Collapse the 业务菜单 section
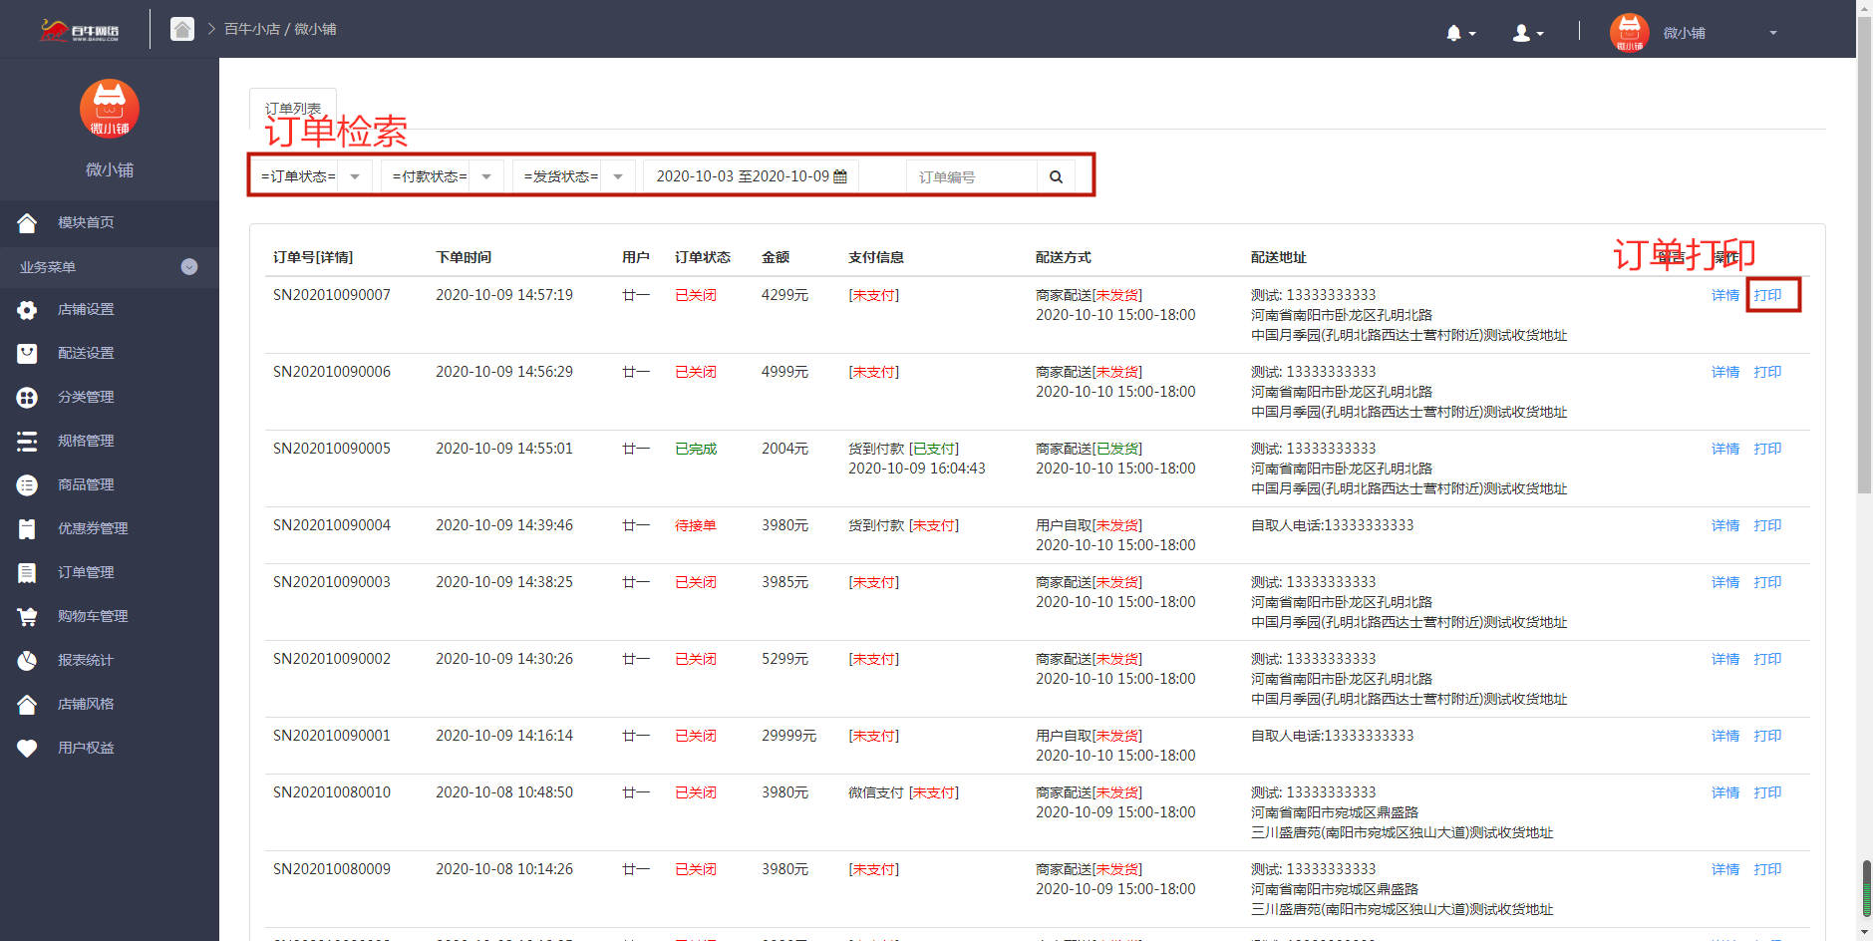 pos(189,267)
